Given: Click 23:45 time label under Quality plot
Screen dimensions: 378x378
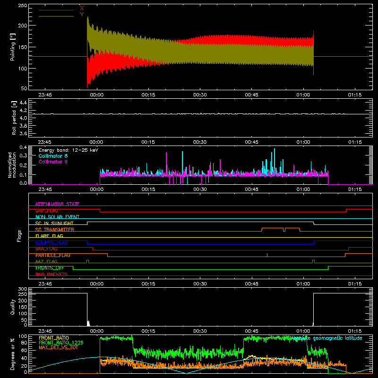Looking at the screenshot, I should tap(45, 331).
